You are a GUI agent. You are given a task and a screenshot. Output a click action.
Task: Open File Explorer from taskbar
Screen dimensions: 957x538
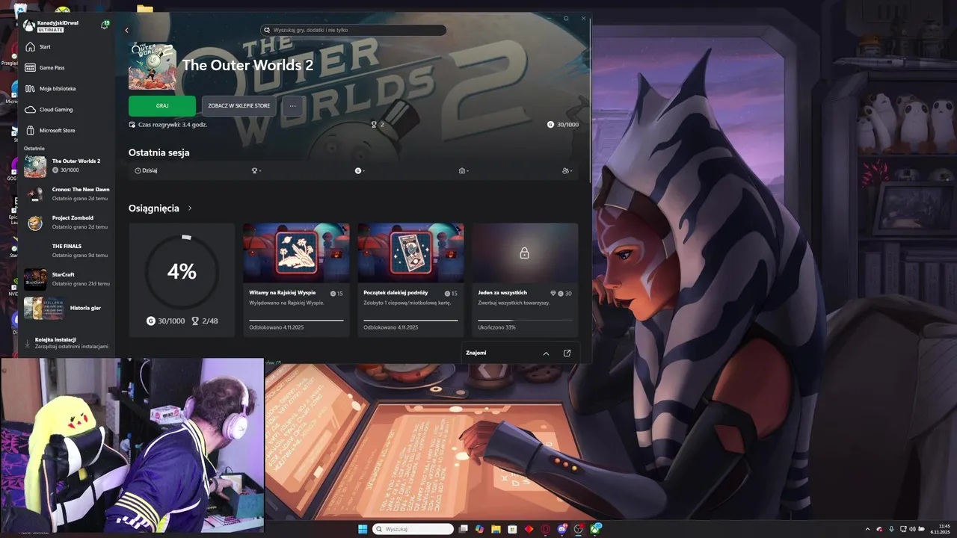coord(496,529)
